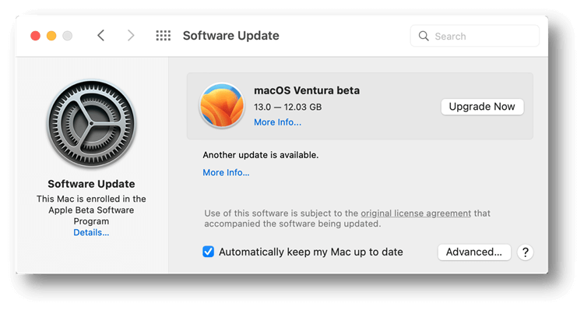Click the macOS Ventura beta title text
Viewport: 584px width, 310px height.
[307, 90]
